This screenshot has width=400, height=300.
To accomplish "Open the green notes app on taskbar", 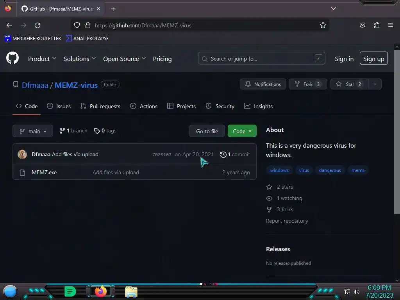I will pos(70,291).
